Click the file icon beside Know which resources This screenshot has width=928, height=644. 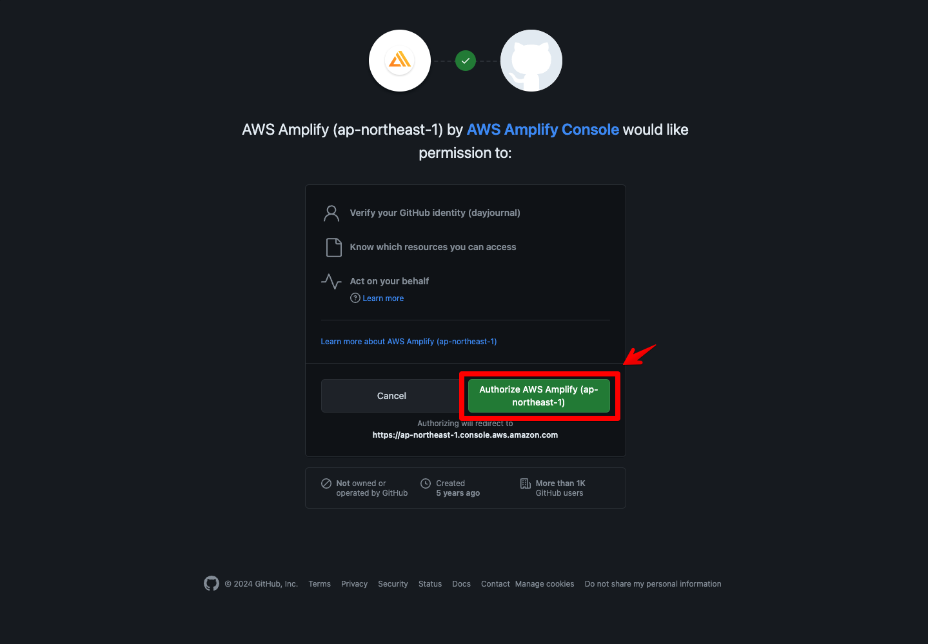[334, 248]
